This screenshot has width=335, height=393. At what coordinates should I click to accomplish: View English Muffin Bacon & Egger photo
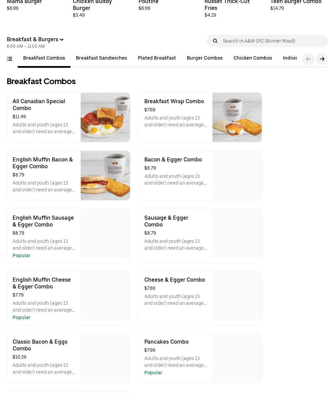pyautogui.click(x=105, y=175)
